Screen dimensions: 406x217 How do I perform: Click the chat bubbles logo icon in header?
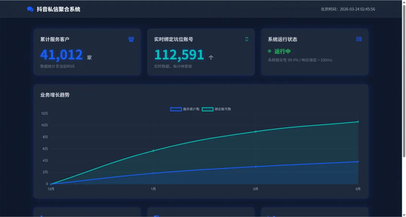(x=30, y=9)
